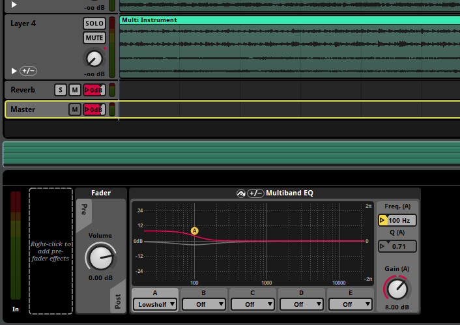Click the Gain (A) knob

396,287
